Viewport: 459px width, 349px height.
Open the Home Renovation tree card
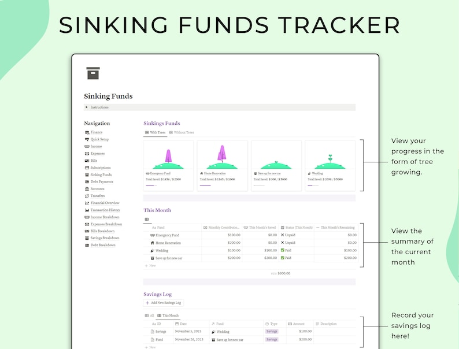(x=222, y=166)
